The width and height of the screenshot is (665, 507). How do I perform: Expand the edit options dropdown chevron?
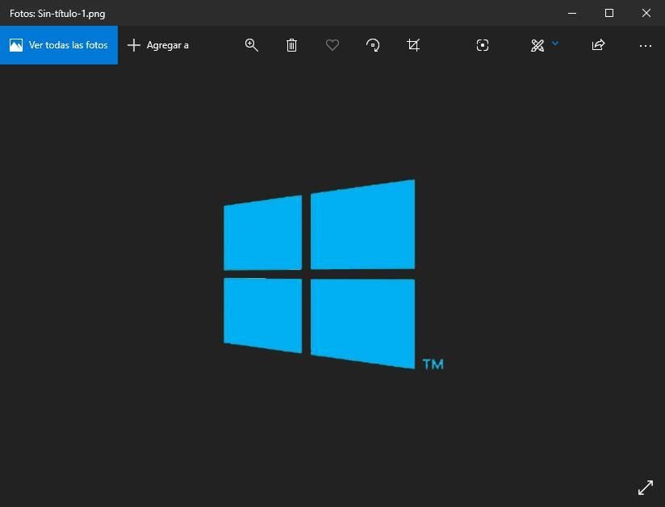coord(555,43)
